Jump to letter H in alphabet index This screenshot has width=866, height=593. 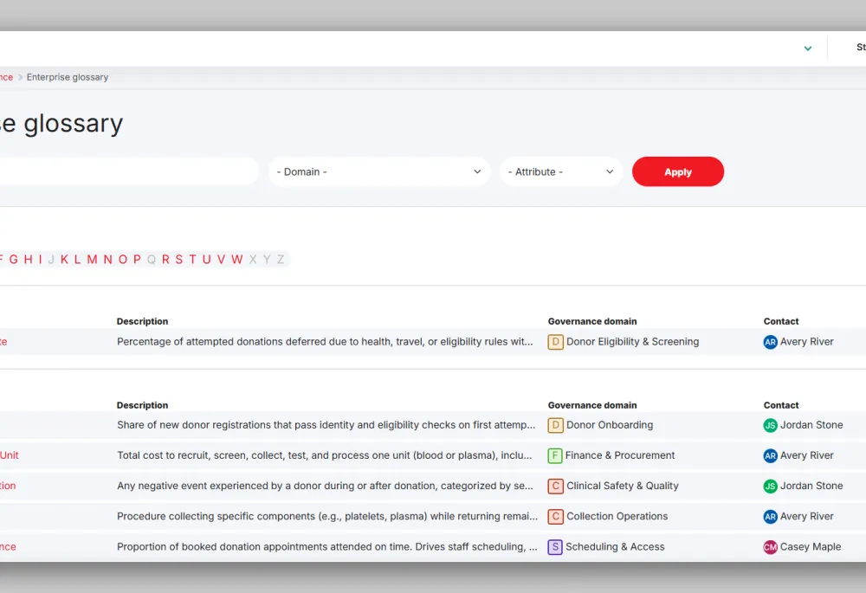click(x=29, y=260)
